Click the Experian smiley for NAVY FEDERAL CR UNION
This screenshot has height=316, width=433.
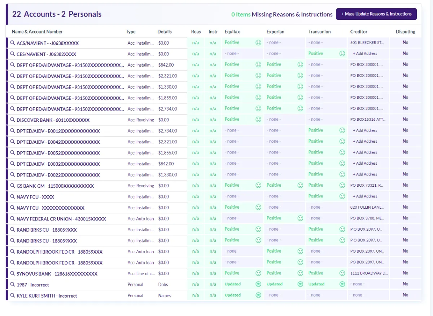300,218
